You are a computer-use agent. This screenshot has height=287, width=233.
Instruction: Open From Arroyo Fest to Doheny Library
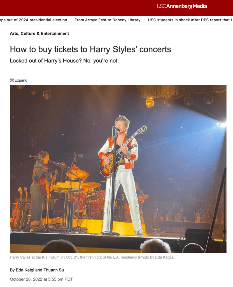107,20
